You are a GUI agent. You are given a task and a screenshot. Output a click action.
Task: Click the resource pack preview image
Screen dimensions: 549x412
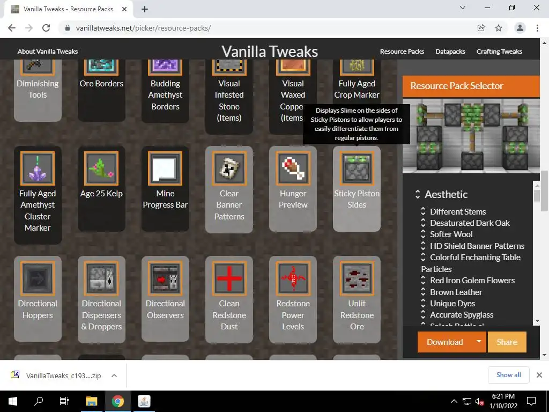pyautogui.click(x=471, y=136)
